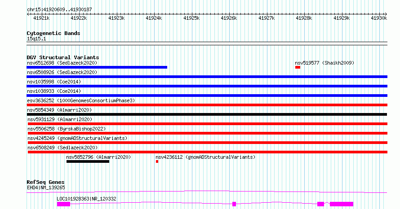Click the red bar under nsv5506258

pos(208,133)
